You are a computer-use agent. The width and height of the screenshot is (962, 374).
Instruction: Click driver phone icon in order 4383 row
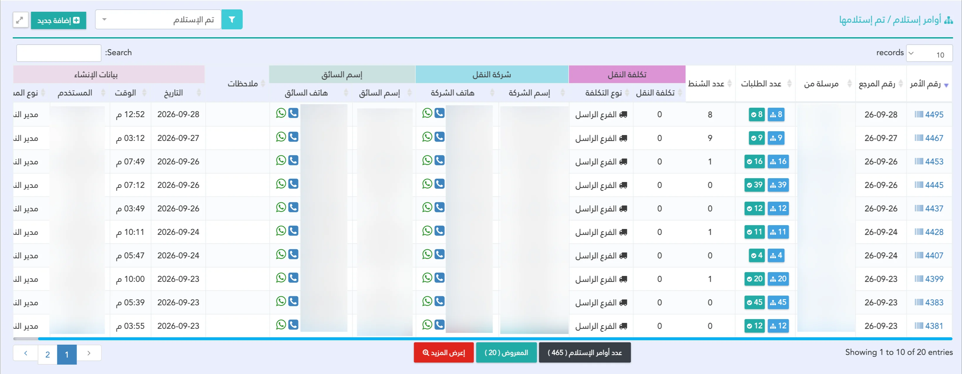click(294, 301)
